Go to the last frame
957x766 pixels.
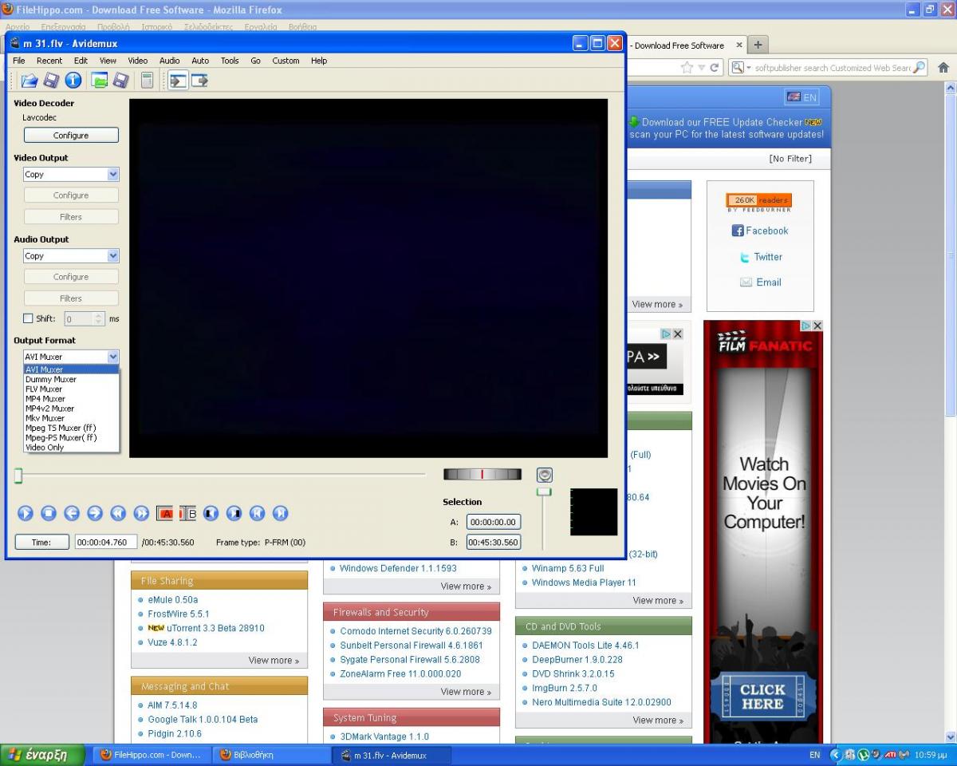click(x=281, y=513)
